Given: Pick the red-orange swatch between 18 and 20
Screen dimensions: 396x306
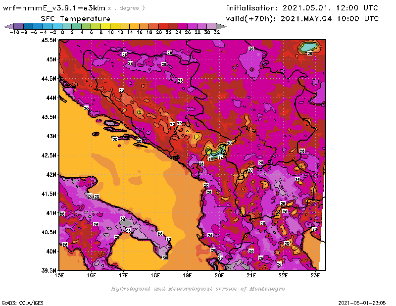Looking at the screenshot, I should pyautogui.click(x=153, y=26).
